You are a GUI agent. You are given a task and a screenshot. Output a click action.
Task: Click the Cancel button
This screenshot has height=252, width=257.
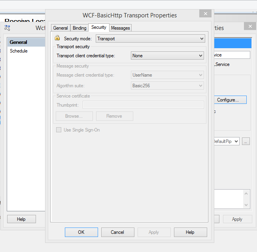[118, 232]
